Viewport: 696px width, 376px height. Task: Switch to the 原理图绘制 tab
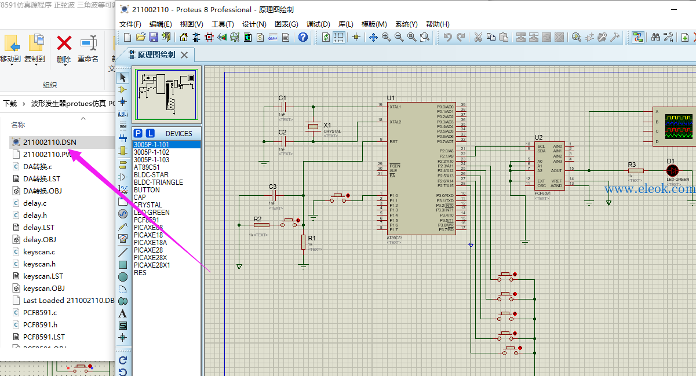pos(155,55)
